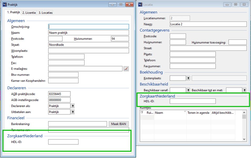Click the Altijd beschikb... column header
Image resolution: width=251 pixels, height=158 pixels.
[223, 113]
